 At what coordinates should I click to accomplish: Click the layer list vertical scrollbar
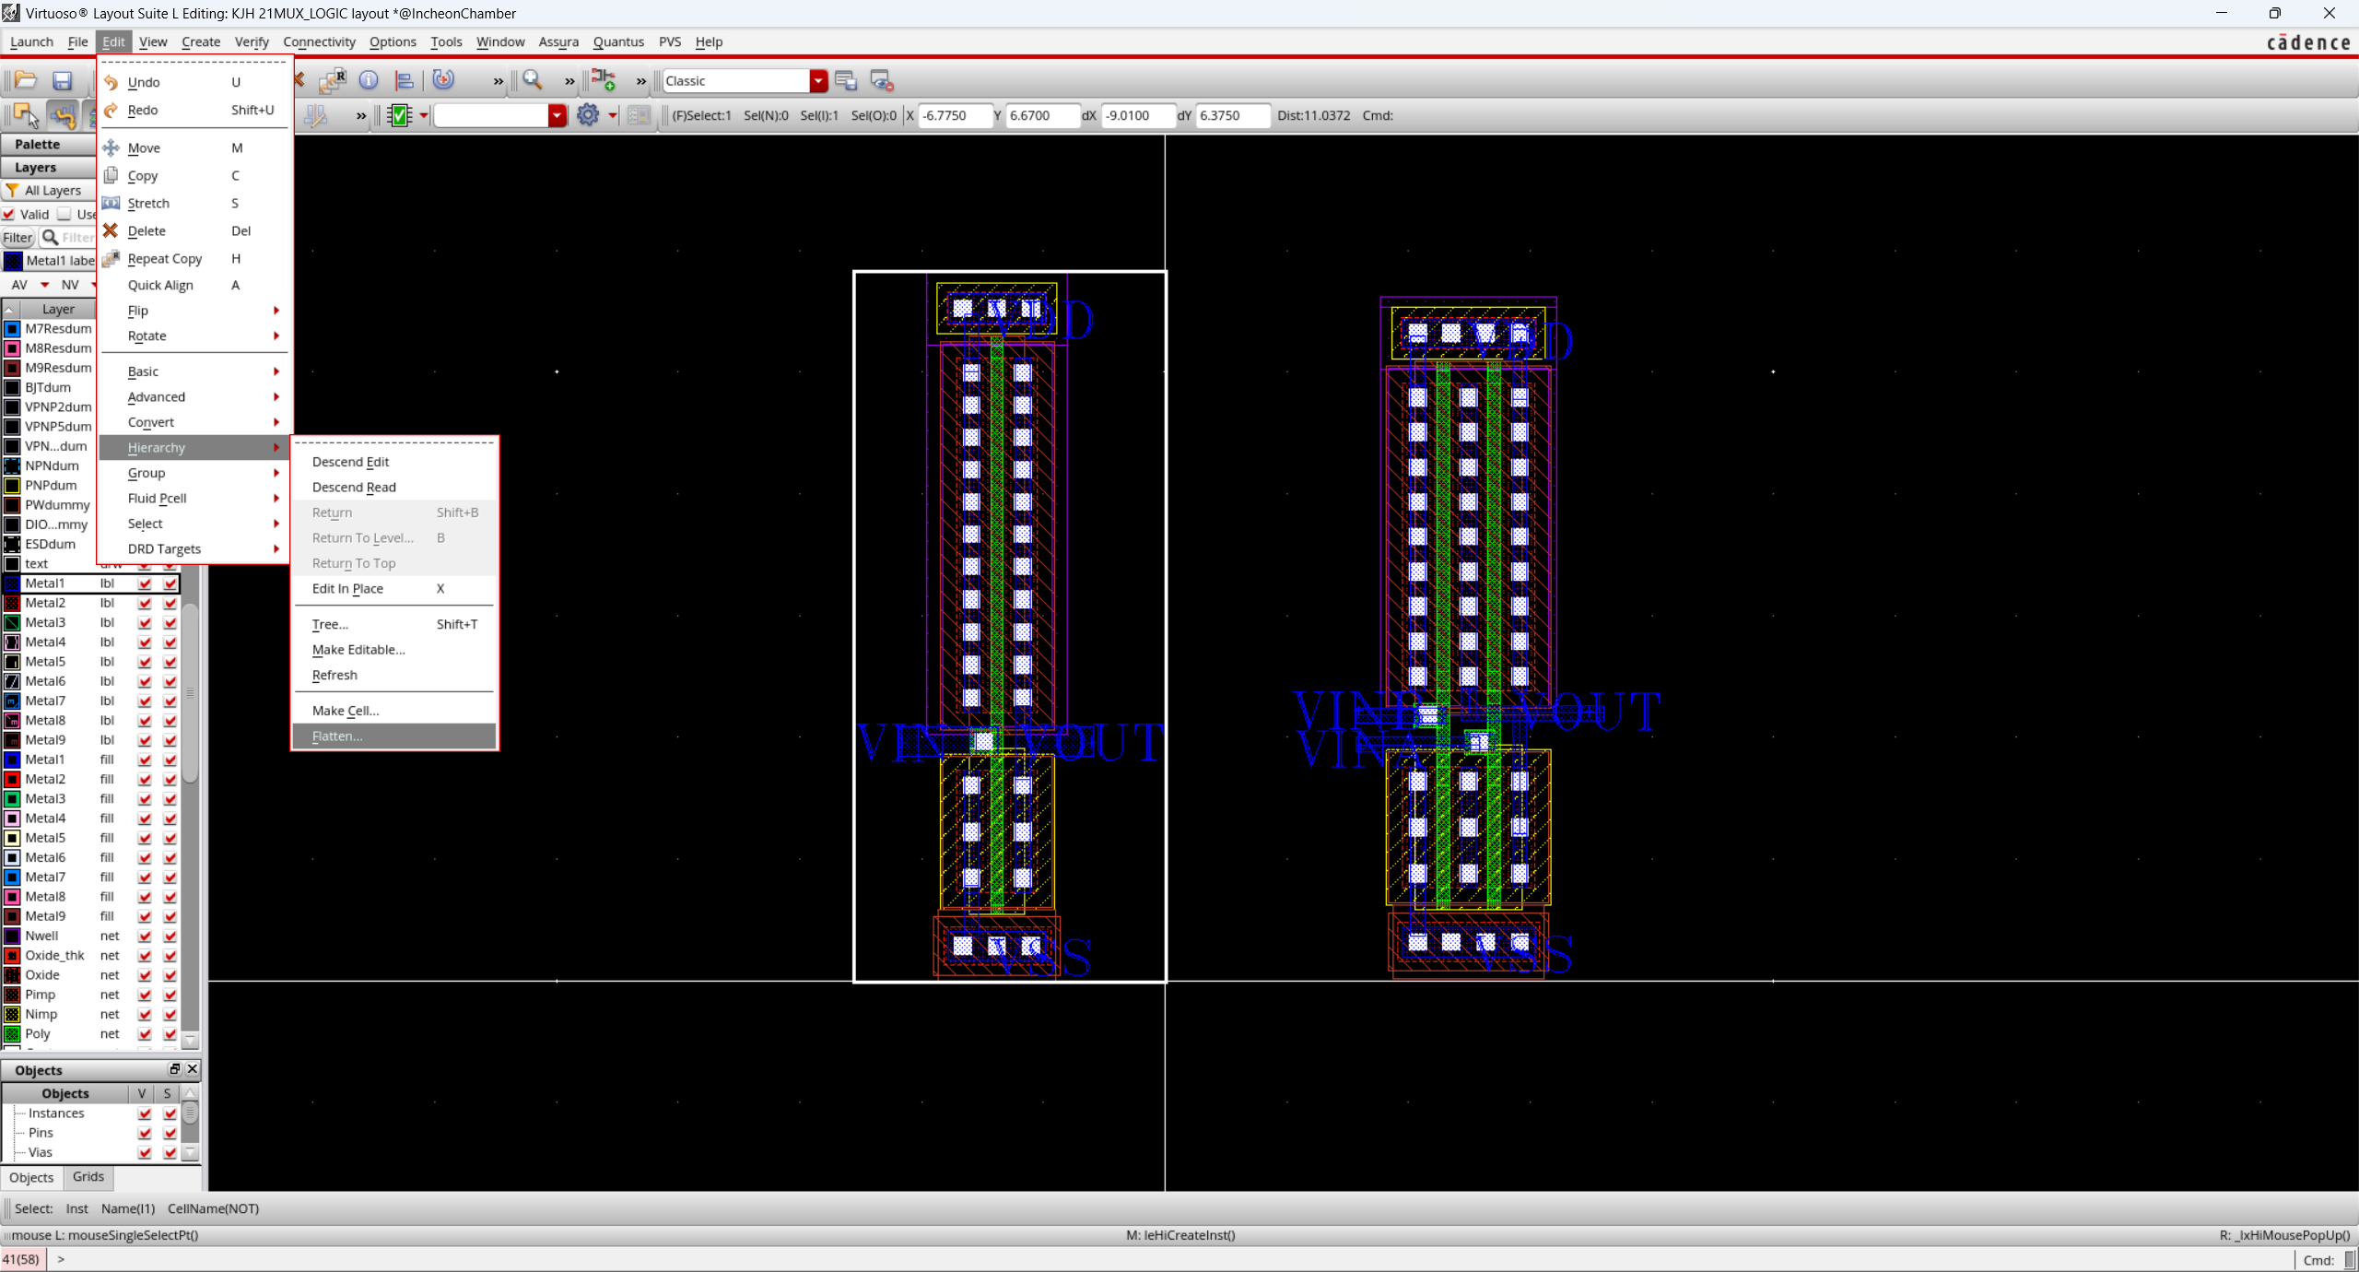(191, 691)
